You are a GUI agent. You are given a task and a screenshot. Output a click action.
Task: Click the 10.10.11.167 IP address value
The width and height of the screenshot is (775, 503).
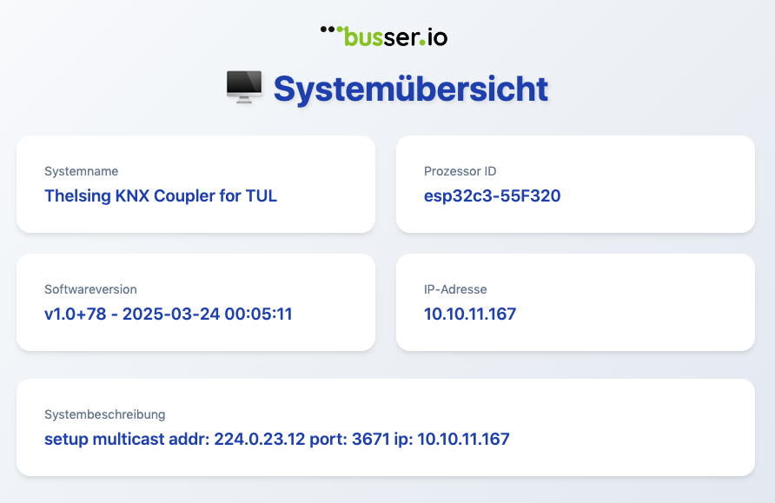click(x=470, y=314)
